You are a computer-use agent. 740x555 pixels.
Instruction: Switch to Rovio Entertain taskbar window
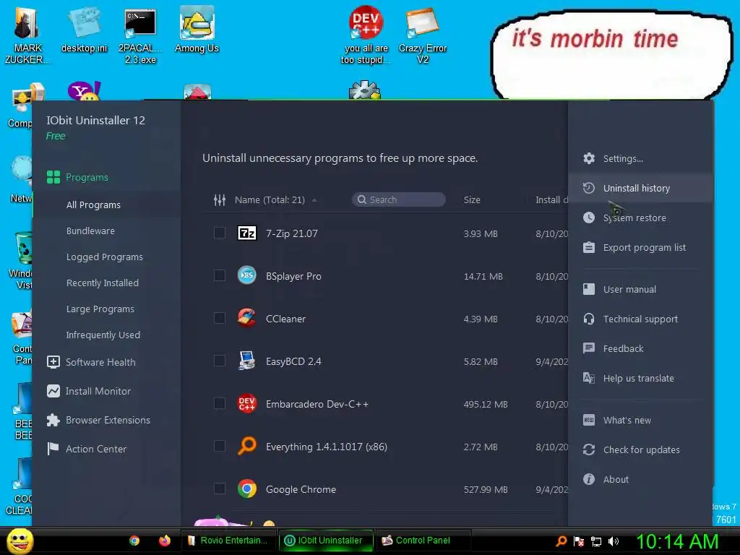point(229,541)
